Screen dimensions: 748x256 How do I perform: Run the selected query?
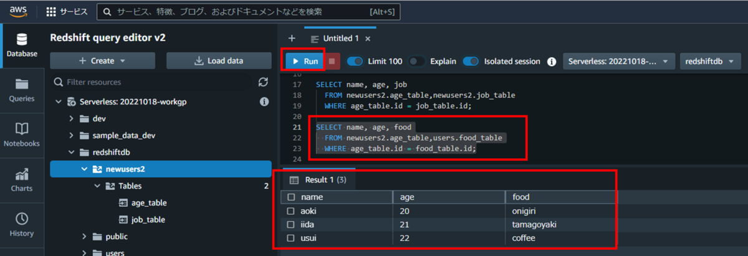pyautogui.click(x=304, y=61)
